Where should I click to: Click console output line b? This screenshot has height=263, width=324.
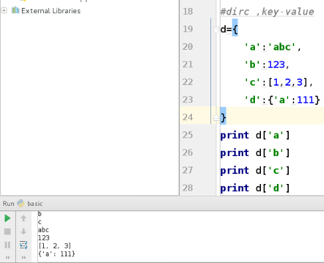coord(40,214)
